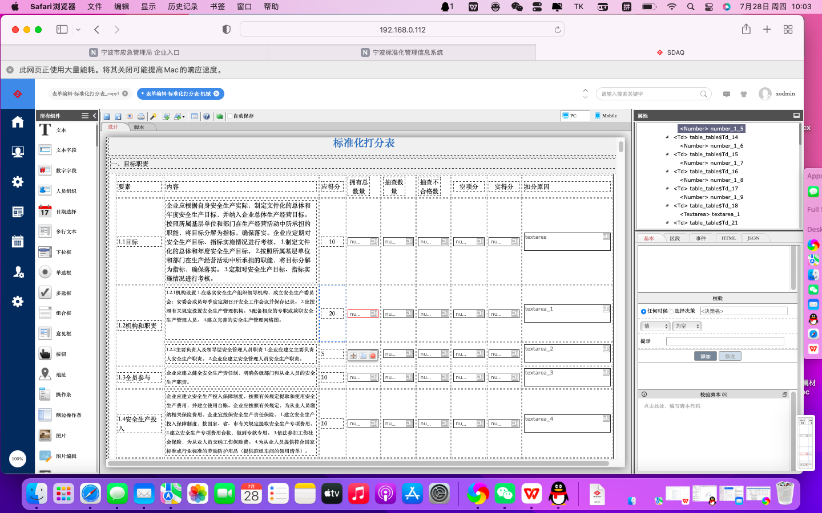Click the magic wand toolbar icon
Screen dimensions: 822x513
pos(153,116)
